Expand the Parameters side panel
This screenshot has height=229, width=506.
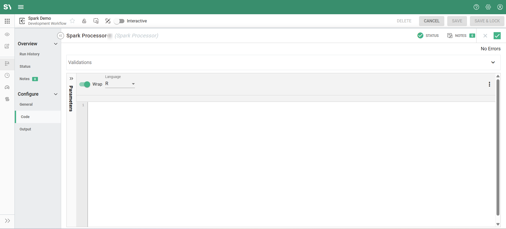(x=71, y=79)
